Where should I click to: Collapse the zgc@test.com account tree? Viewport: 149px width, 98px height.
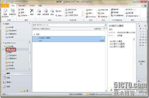click(3, 43)
